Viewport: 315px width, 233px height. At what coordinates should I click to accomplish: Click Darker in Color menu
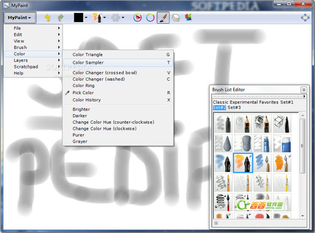(118, 116)
